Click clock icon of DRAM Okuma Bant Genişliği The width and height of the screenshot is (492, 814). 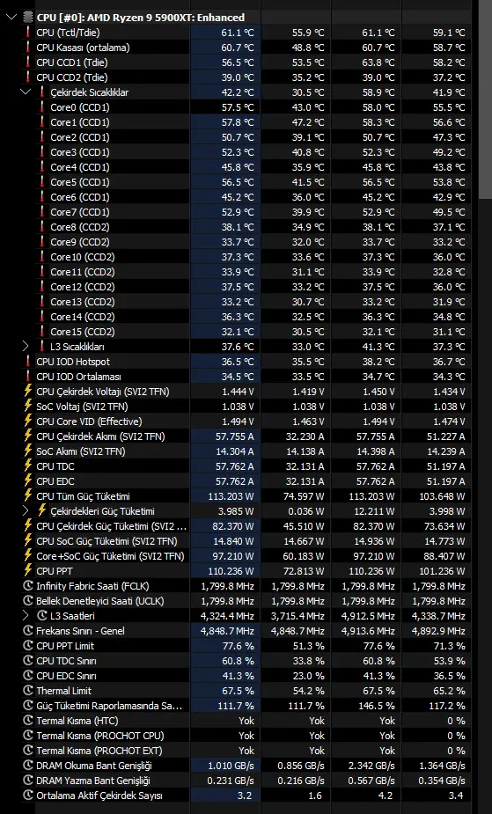28,766
